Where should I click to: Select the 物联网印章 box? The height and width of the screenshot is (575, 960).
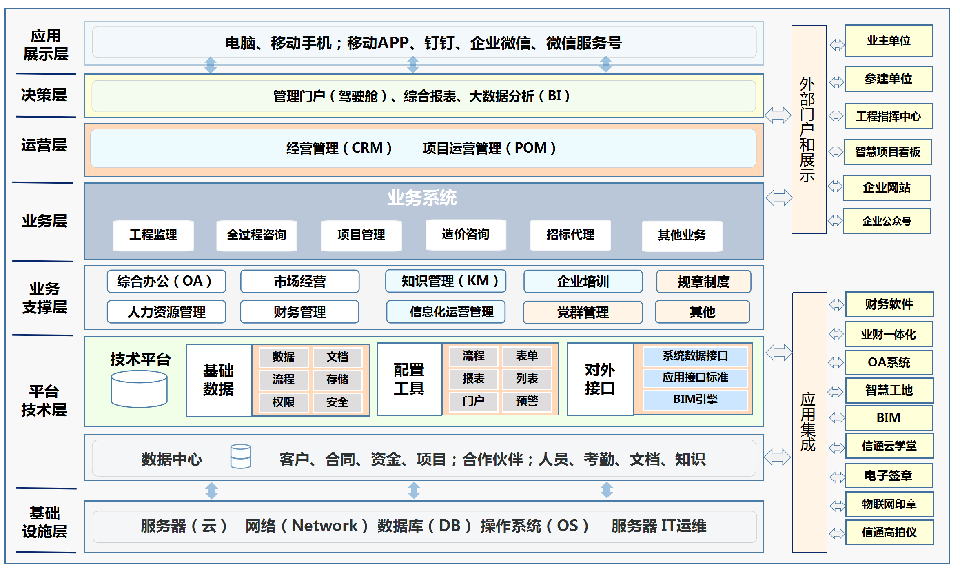coord(889,504)
